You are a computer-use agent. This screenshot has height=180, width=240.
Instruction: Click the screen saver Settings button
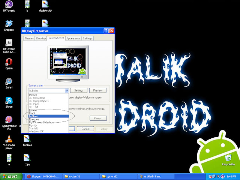coord(79,90)
